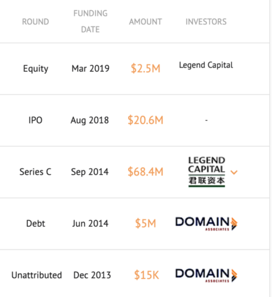The width and height of the screenshot is (272, 297).
Task: Click the Debt round label
Action: 35,223
